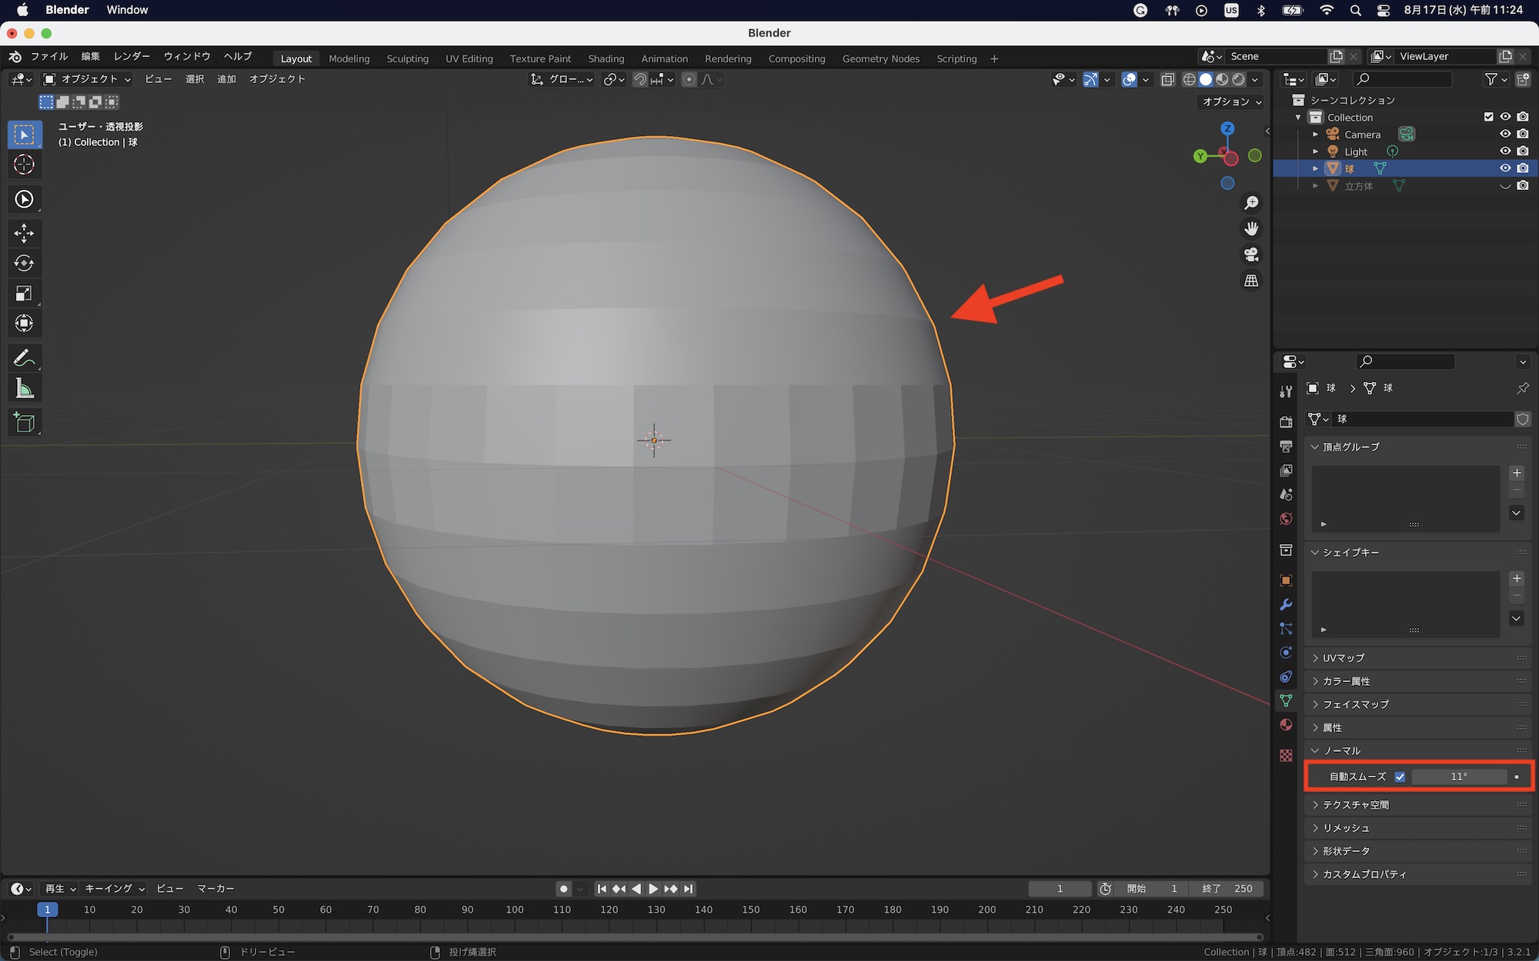This screenshot has height=961, width=1539.
Task: Open the Material properties tab
Action: point(1285,725)
